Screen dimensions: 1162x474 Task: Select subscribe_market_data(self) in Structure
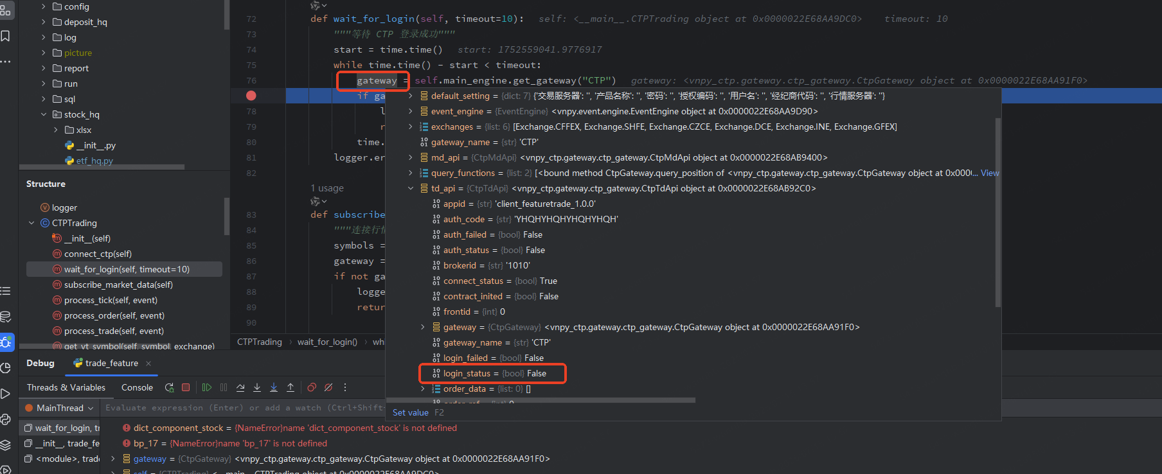[x=118, y=285]
